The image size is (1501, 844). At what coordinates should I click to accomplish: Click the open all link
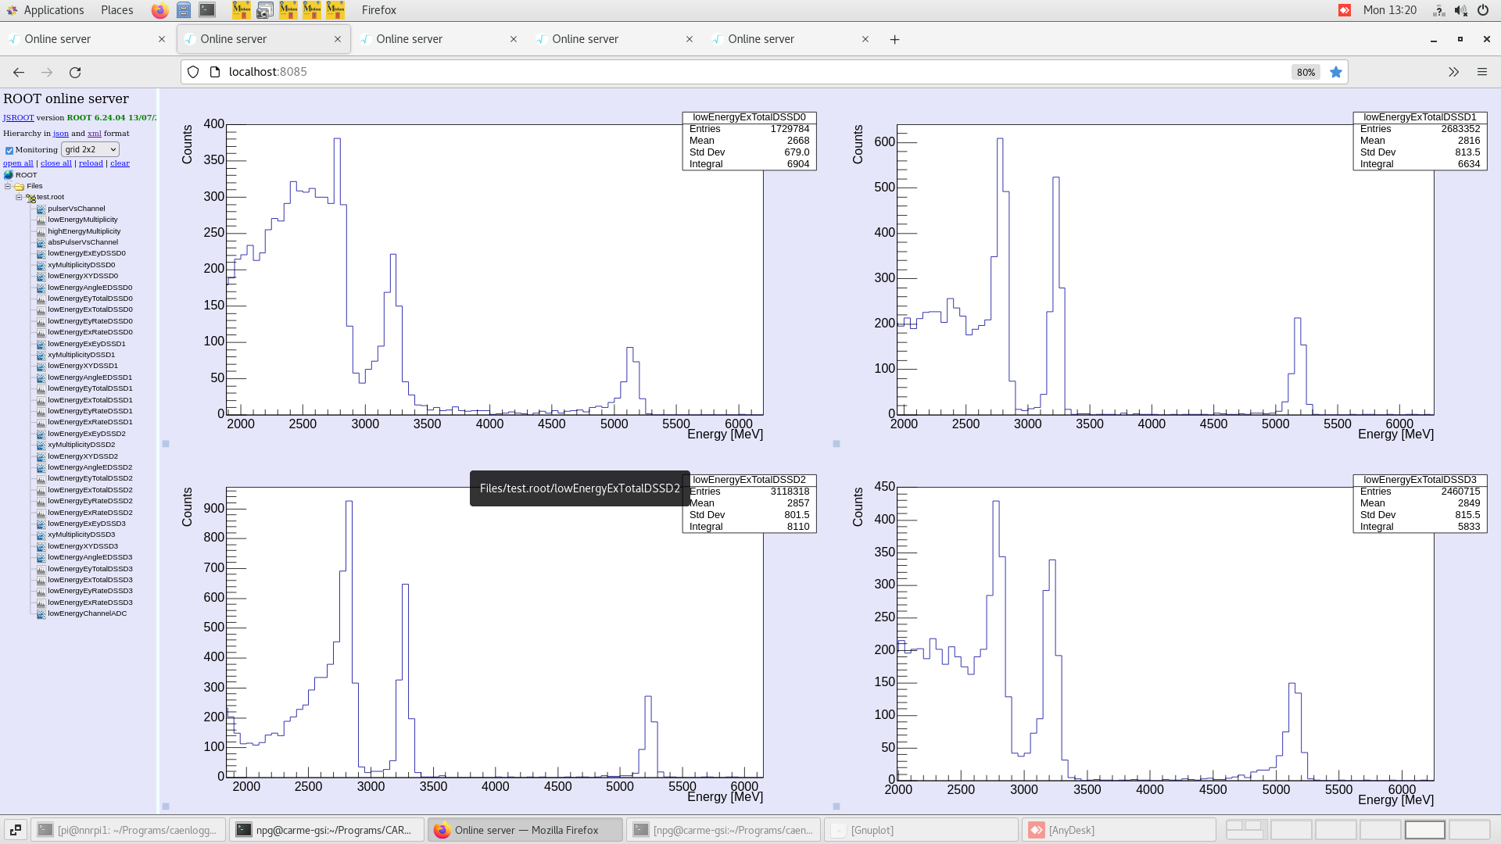[18, 163]
